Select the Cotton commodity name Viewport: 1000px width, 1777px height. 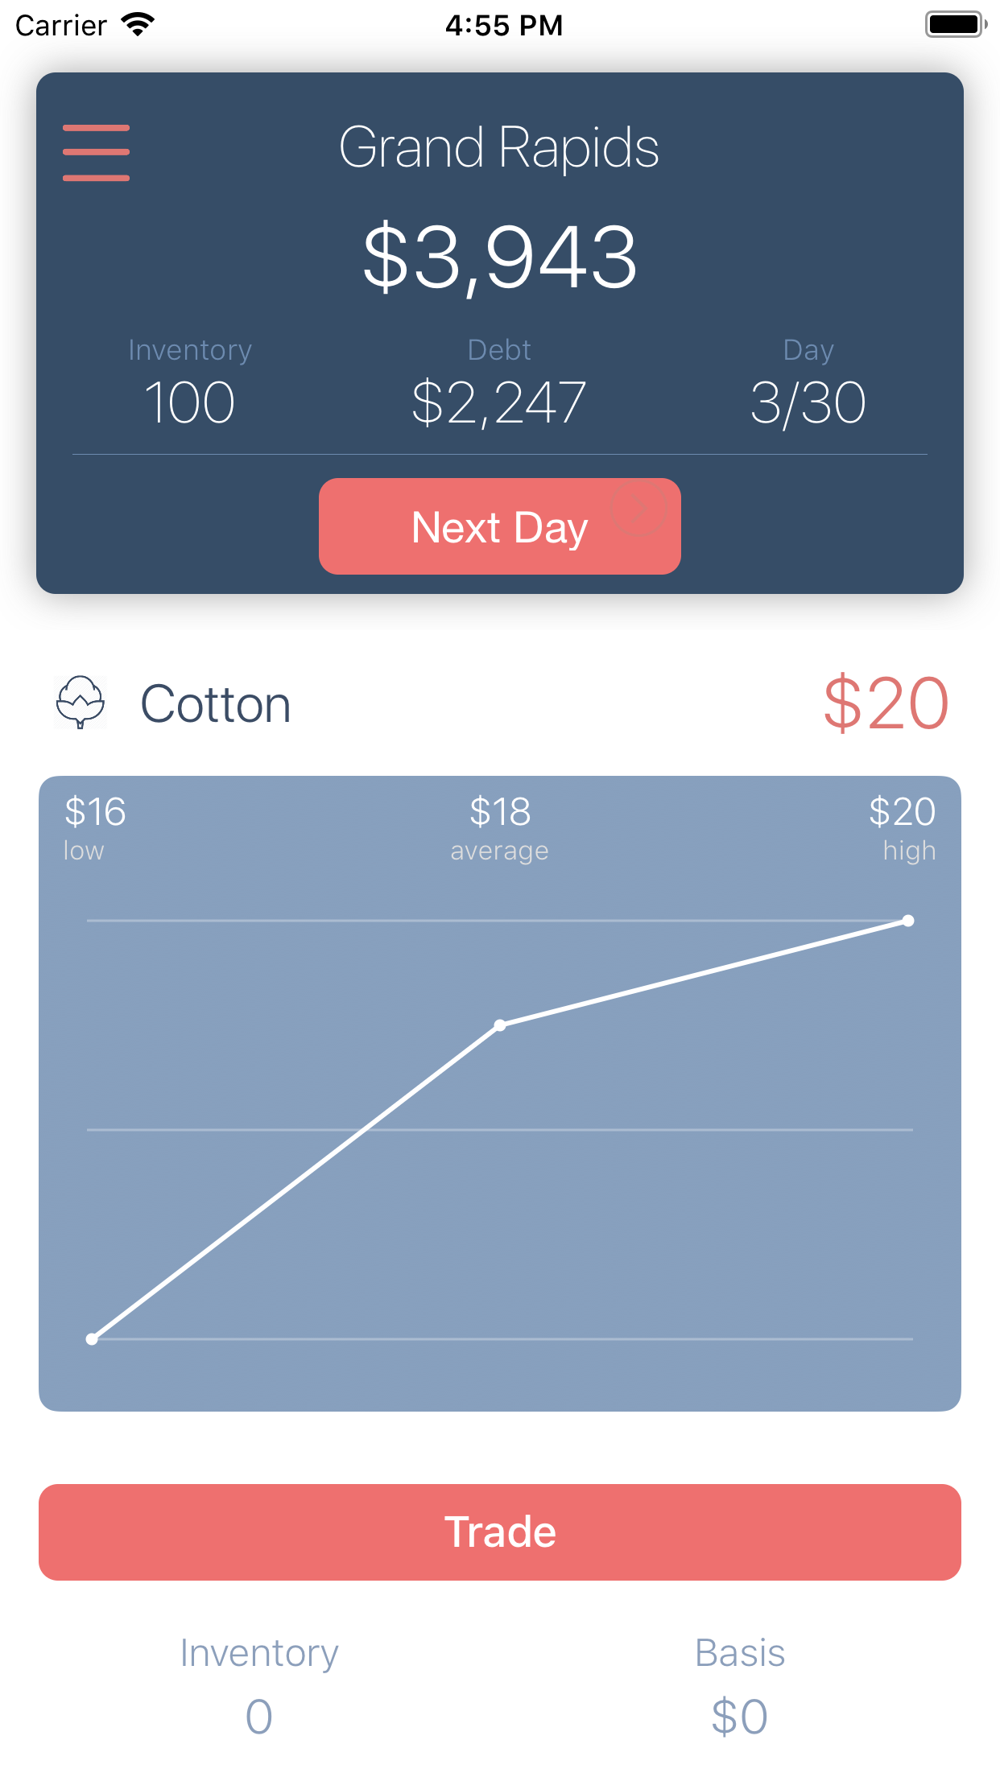click(x=216, y=704)
